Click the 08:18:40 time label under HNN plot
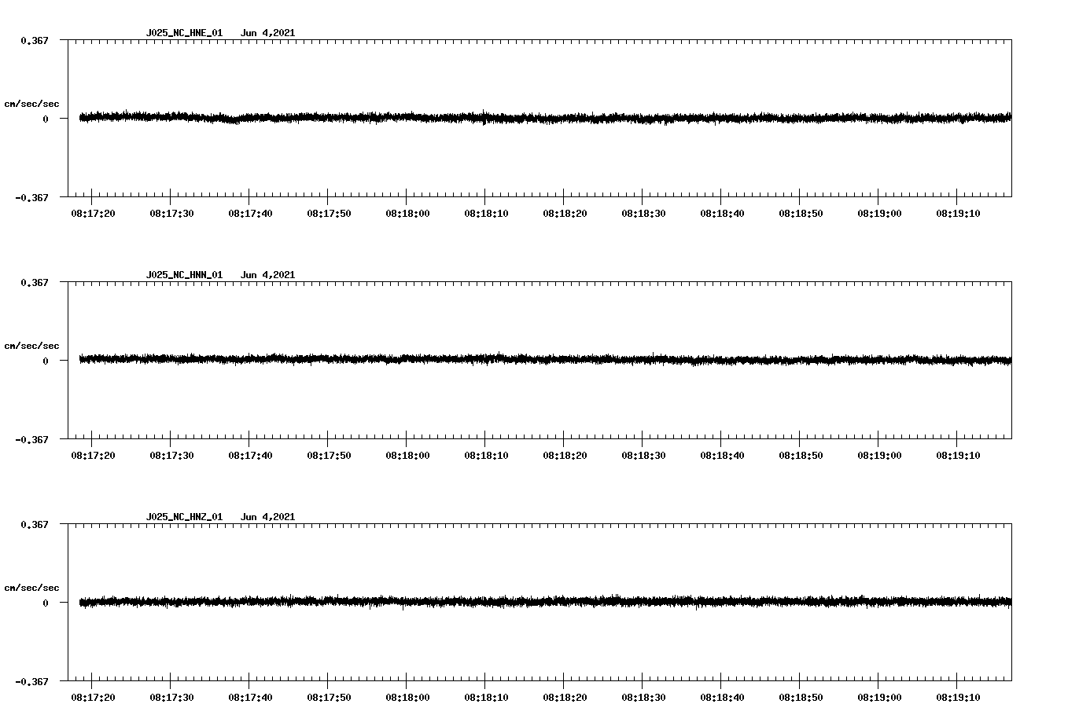1068x726 pixels. click(722, 456)
